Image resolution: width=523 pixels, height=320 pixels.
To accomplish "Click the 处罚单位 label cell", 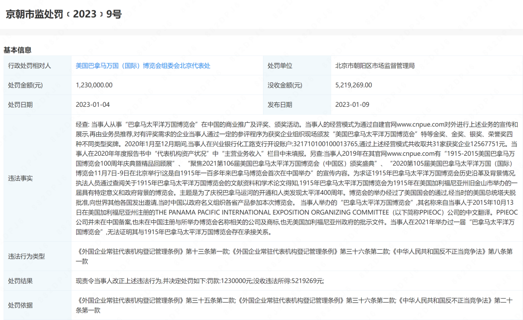I will coord(280,66).
